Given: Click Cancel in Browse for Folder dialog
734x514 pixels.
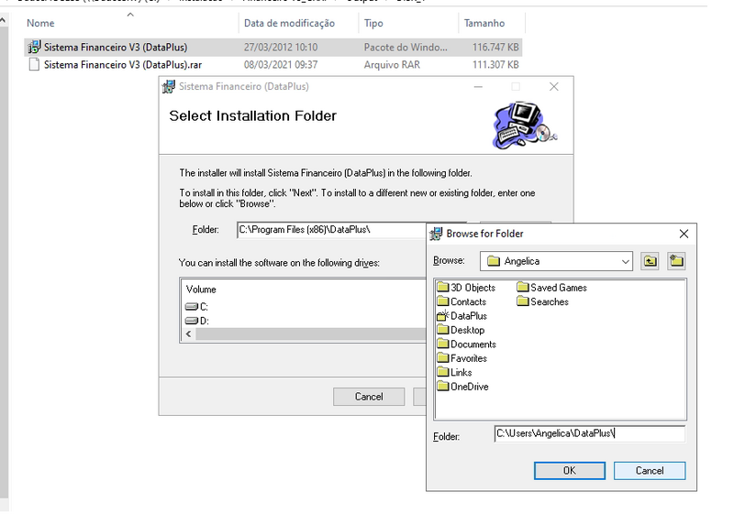Looking at the screenshot, I should (650, 471).
